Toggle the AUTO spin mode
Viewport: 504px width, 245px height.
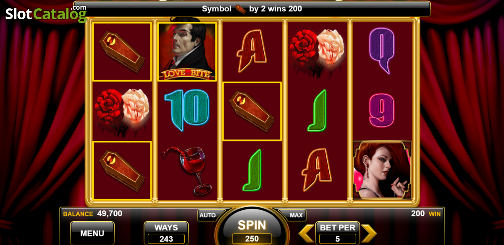(x=207, y=215)
